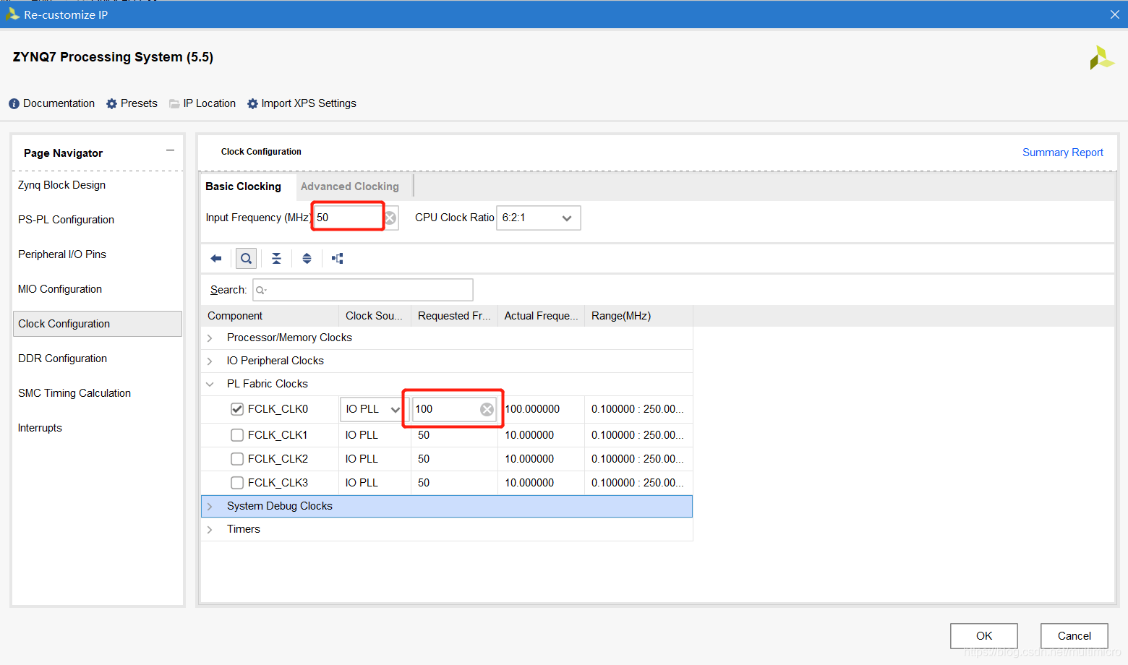Click the expand all toolbar icon
Viewport: 1128px width, 665px height.
click(307, 258)
